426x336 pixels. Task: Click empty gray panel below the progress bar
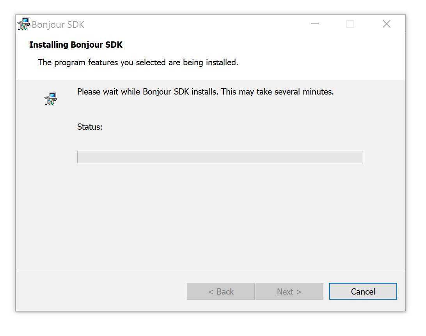220,215
